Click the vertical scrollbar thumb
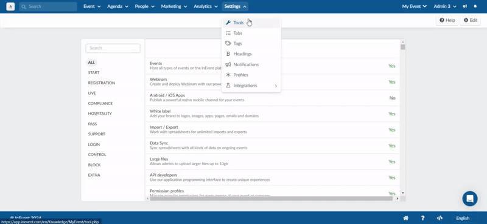Viewport: 487px width, 224px height. pos(403,47)
